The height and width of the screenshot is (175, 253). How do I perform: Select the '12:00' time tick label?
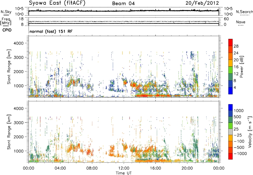(124, 168)
